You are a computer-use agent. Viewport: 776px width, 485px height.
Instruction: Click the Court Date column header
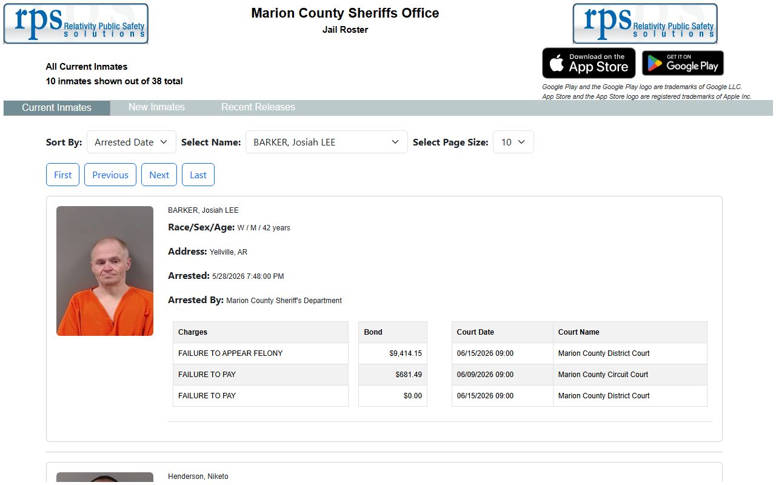tap(503, 332)
